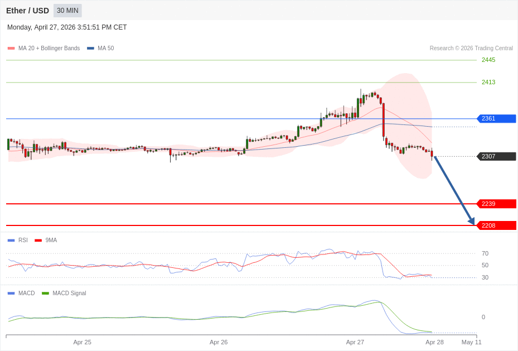The height and width of the screenshot is (351, 518).
Task: Click the 30 MIN timeframe badge
Action: tap(67, 11)
